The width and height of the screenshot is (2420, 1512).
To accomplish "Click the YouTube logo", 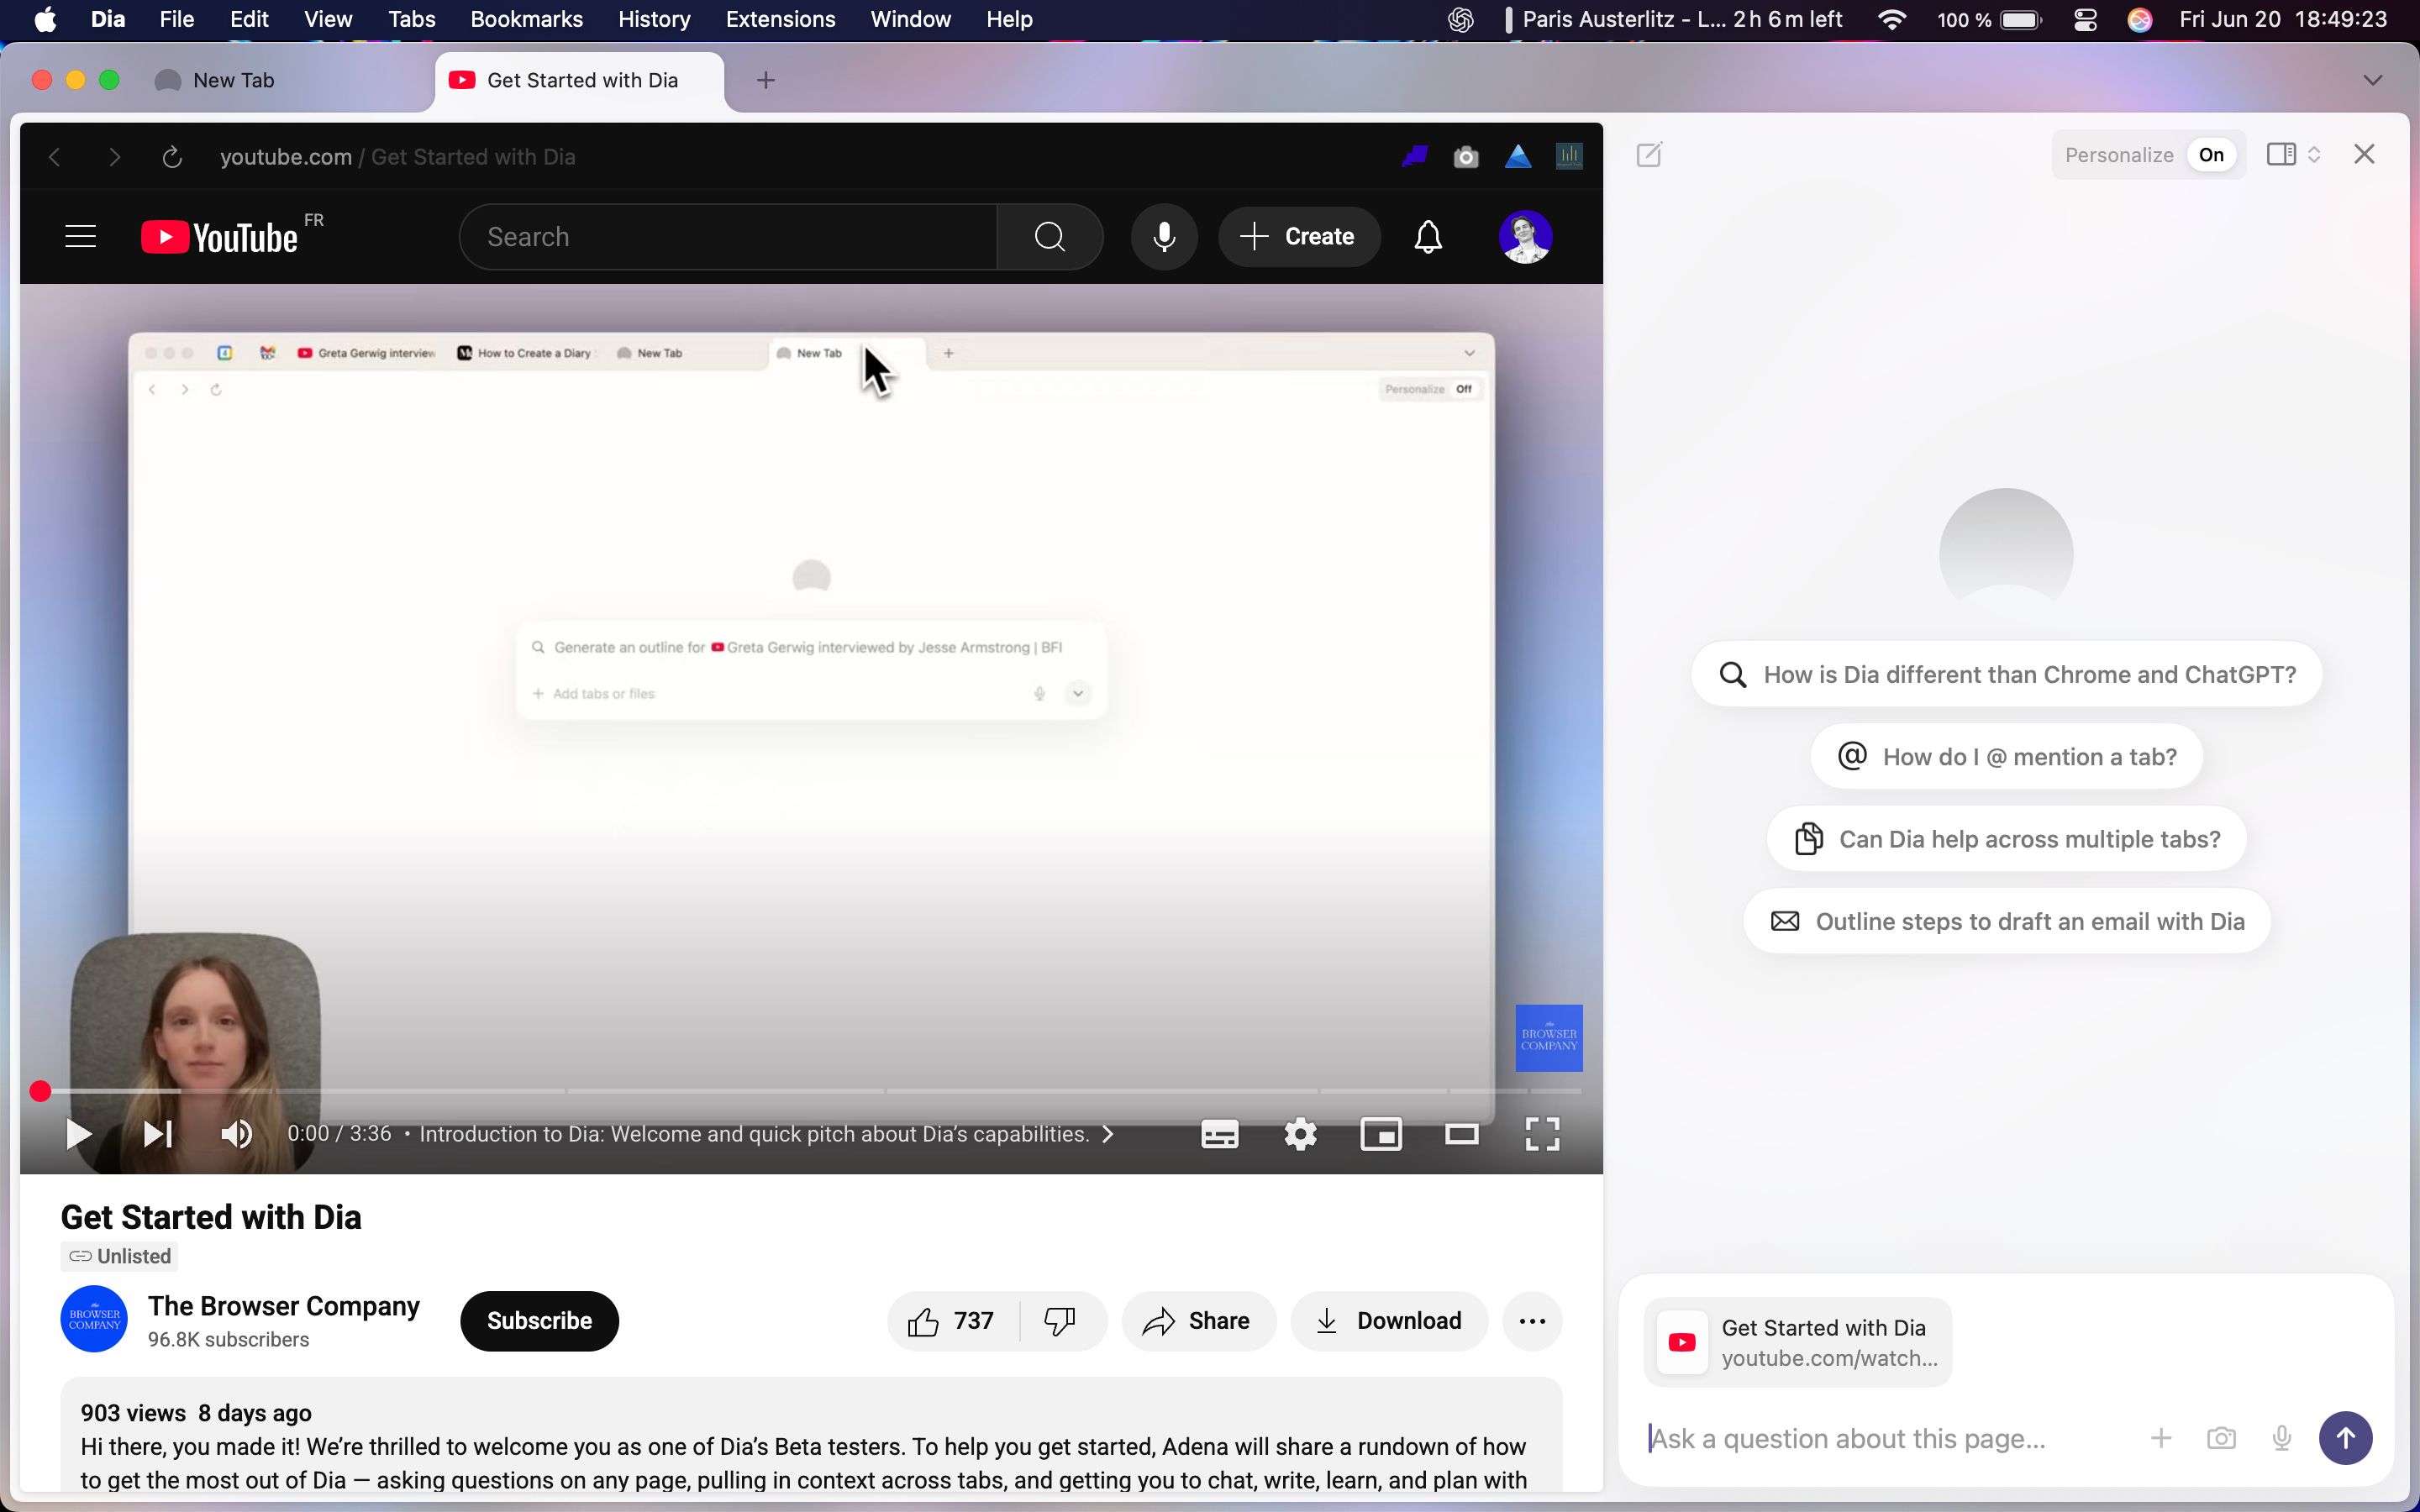I will tap(219, 237).
